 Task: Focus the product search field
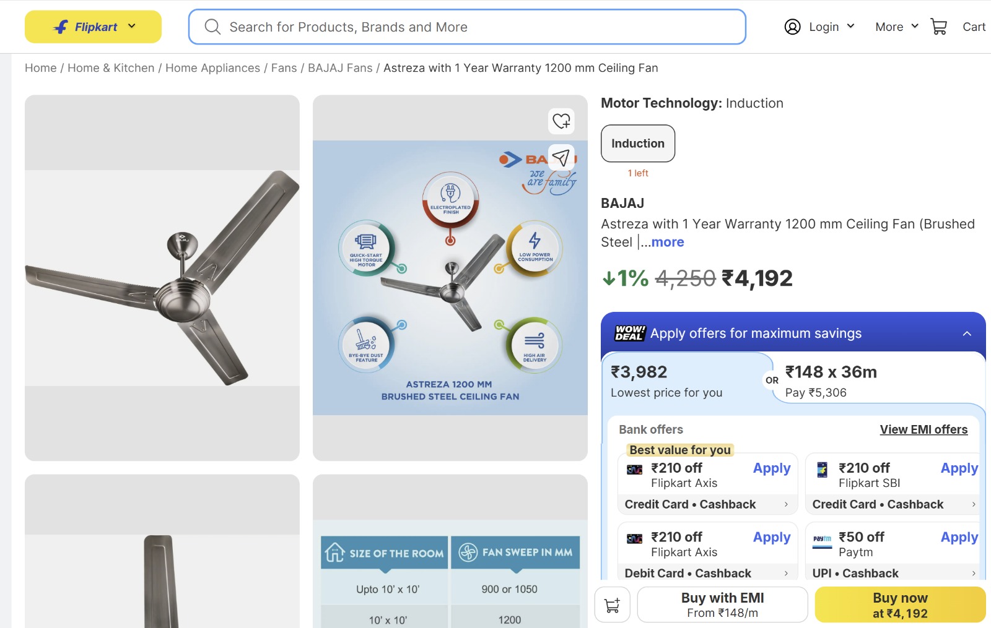pyautogui.click(x=477, y=27)
